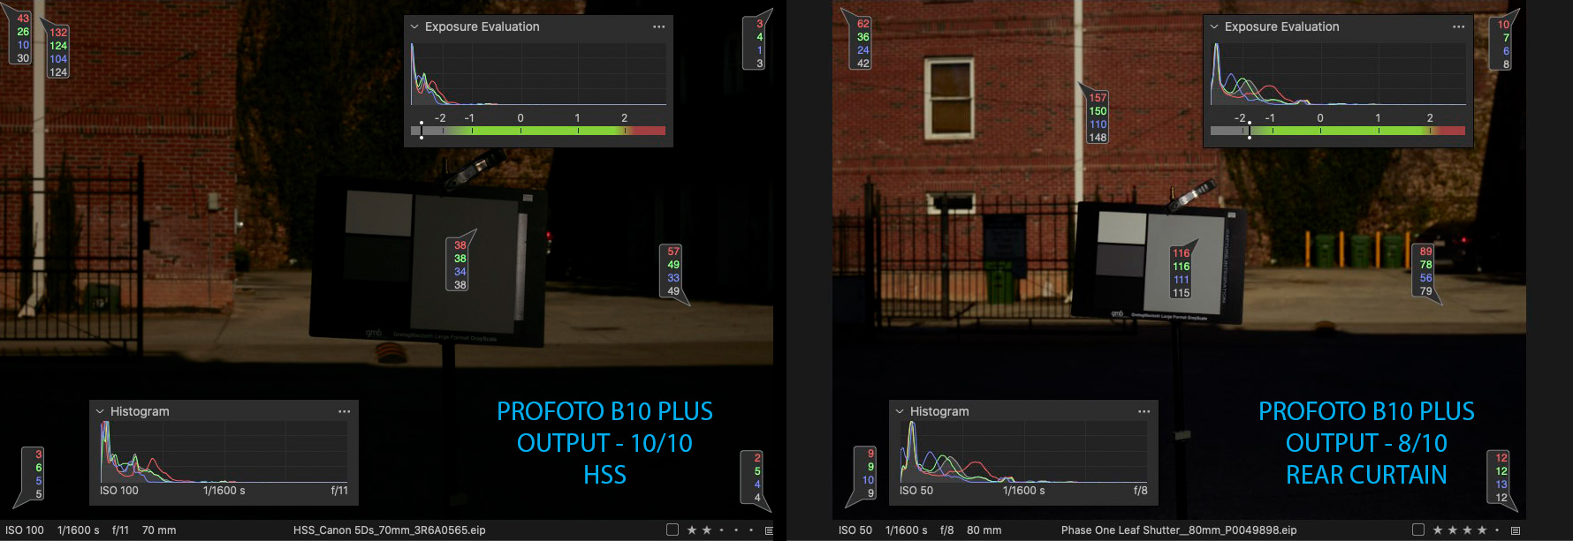
Task: Click the left exposure meter color bar
Action: [x=538, y=131]
